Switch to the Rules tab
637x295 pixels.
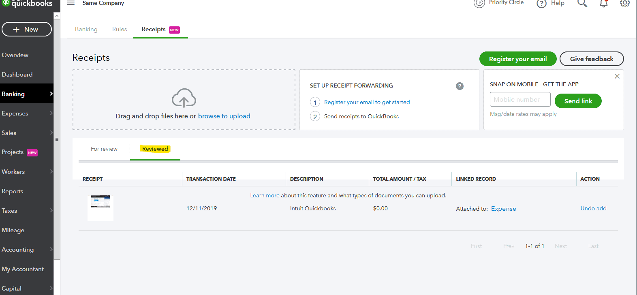pos(120,29)
